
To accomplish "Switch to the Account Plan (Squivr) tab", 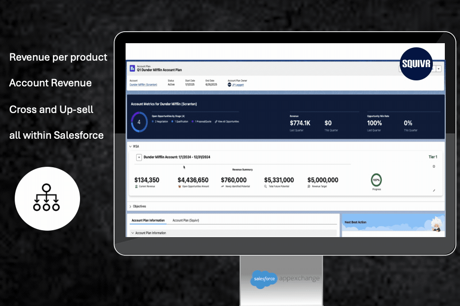I will coord(185,221).
